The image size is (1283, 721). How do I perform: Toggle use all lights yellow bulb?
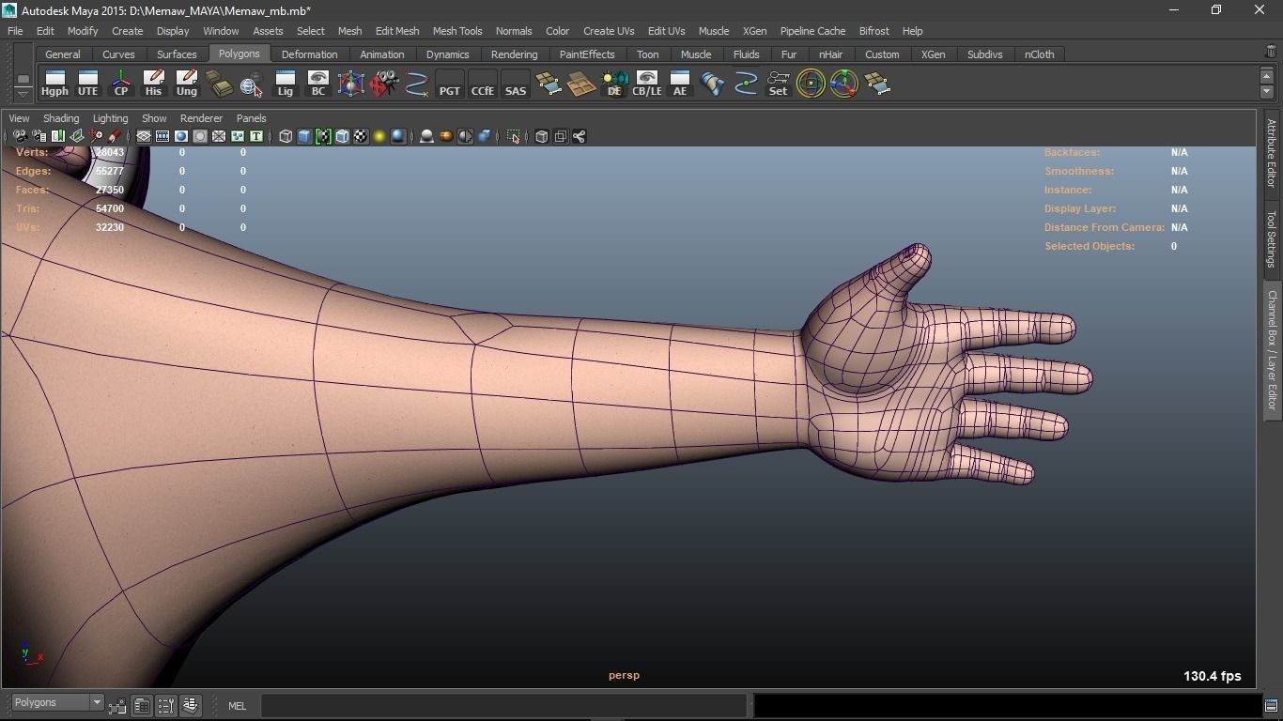pyautogui.click(x=379, y=136)
